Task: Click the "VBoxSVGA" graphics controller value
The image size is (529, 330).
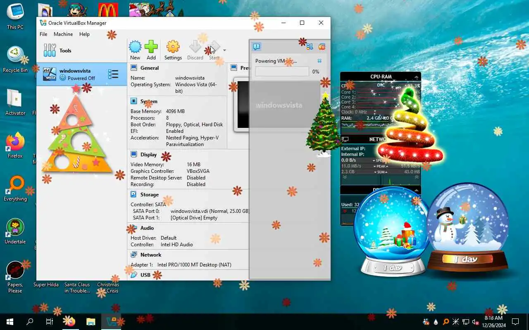Action: click(x=198, y=171)
